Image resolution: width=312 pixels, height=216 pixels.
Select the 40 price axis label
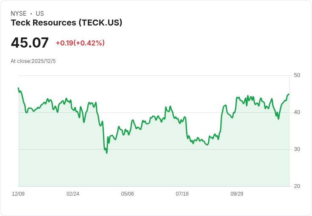[x=297, y=112]
